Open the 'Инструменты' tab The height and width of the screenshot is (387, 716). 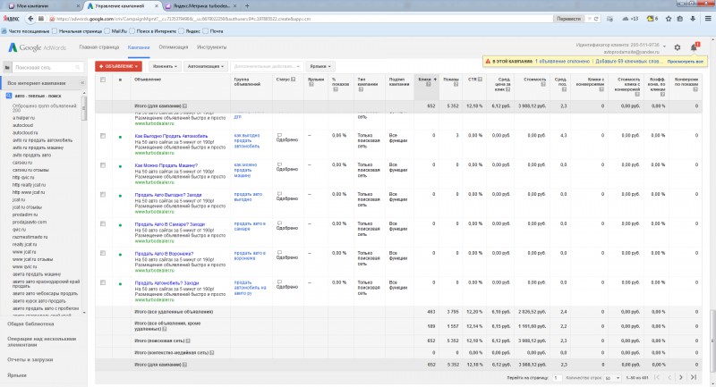point(211,46)
